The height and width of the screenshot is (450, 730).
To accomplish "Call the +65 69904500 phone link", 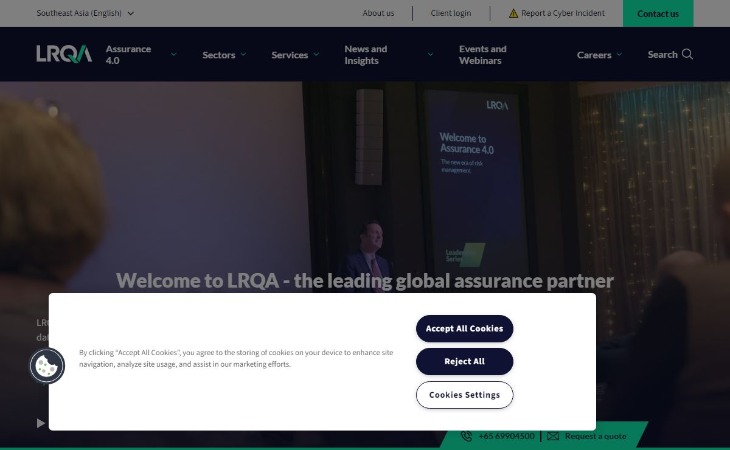I will (x=507, y=436).
